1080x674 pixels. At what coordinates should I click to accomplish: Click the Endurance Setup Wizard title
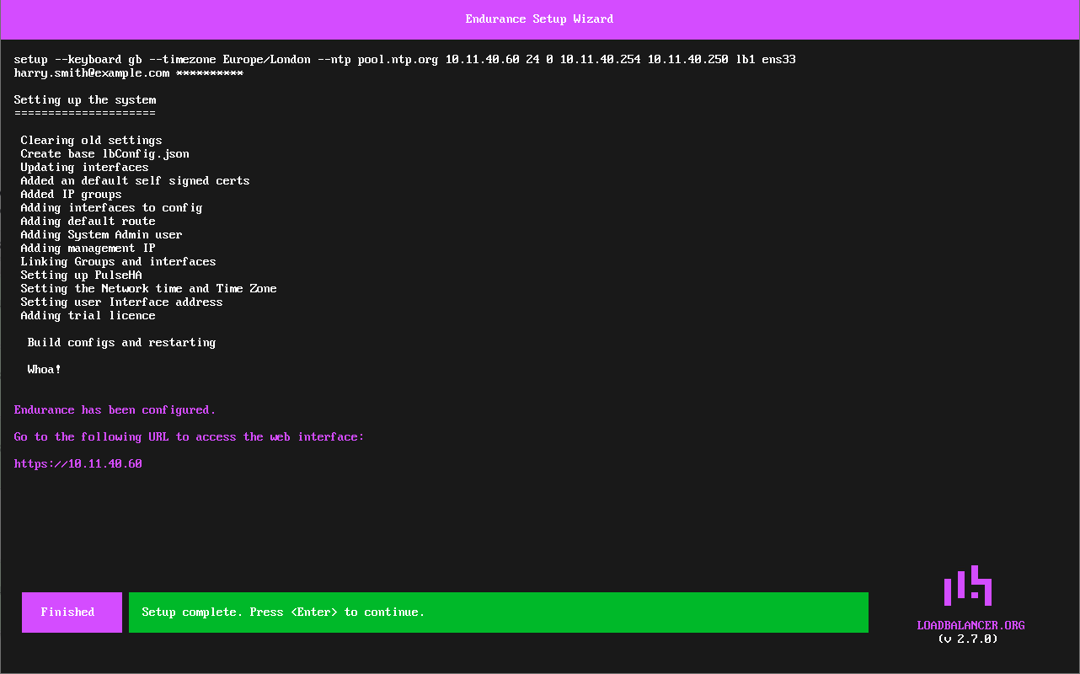[539, 19]
